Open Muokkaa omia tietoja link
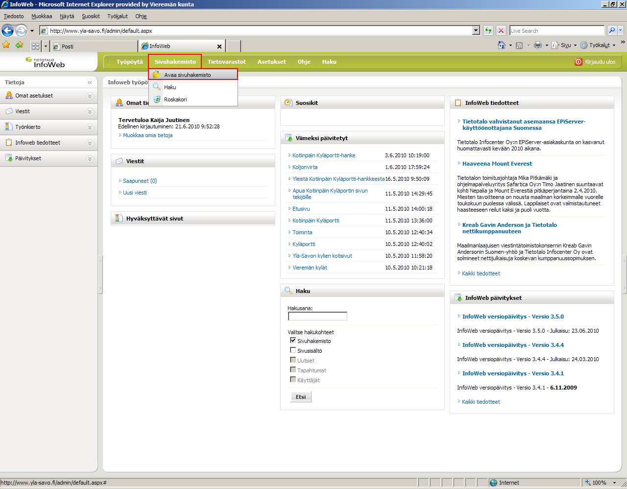627x489 pixels. click(147, 135)
